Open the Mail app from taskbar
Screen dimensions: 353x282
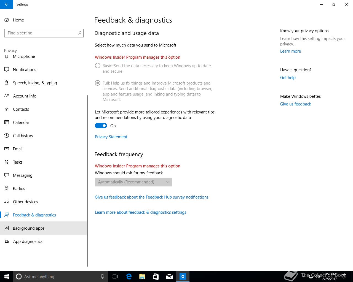[169, 276]
